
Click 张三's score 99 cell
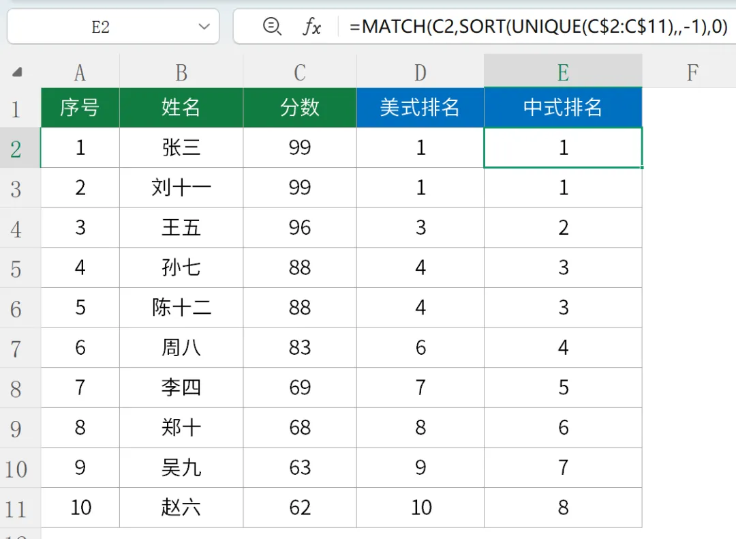click(x=299, y=147)
